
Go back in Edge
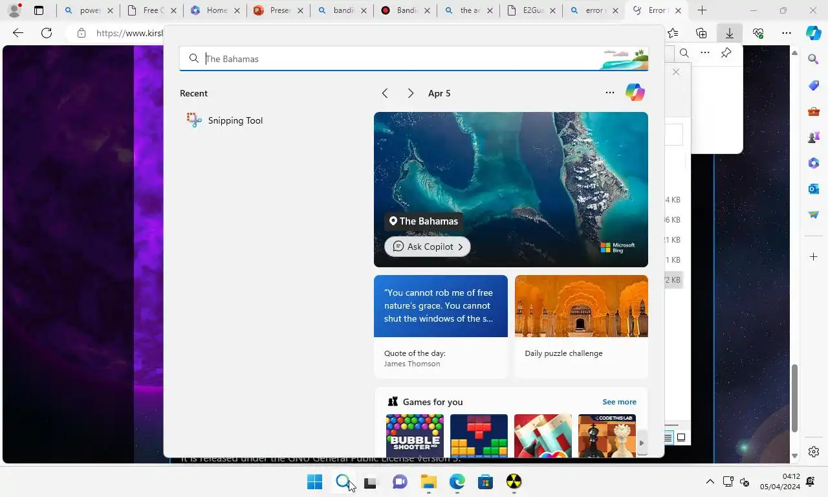[18, 33]
